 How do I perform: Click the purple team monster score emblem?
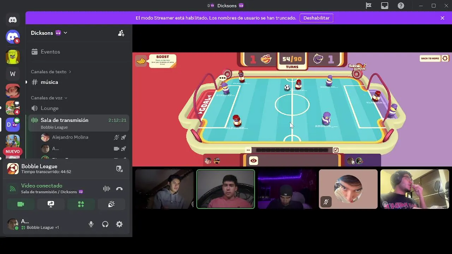pyautogui.click(x=318, y=59)
